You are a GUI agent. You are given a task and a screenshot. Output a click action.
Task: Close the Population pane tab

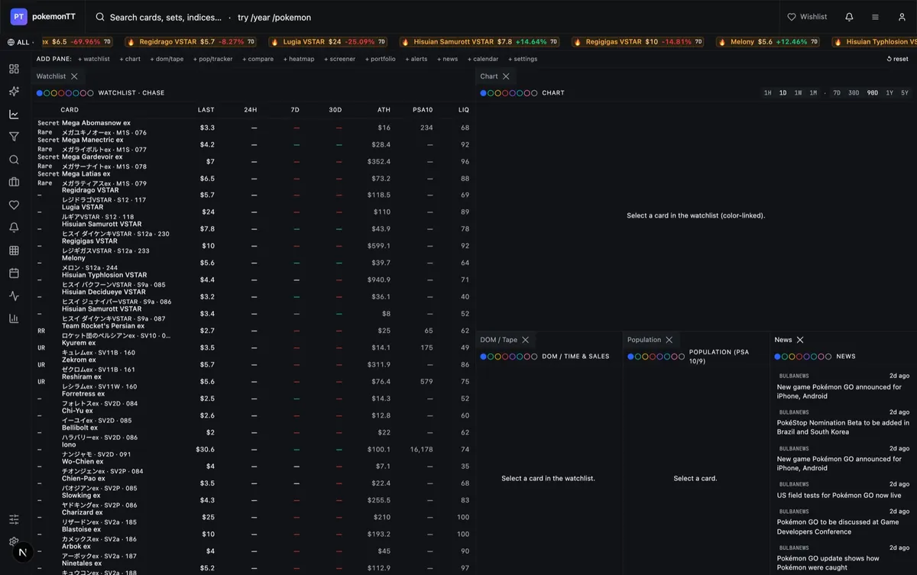click(x=669, y=340)
